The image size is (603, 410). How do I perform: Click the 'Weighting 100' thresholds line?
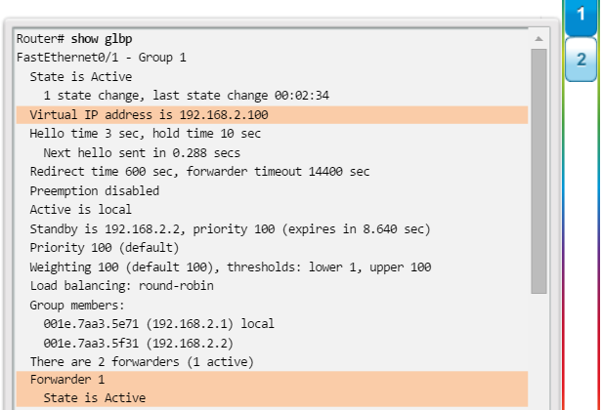(231, 267)
